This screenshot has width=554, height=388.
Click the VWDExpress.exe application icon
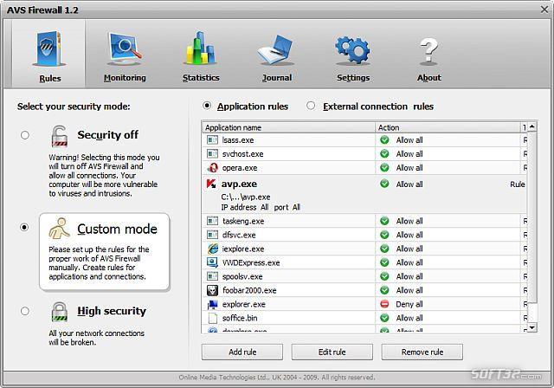coord(212,262)
